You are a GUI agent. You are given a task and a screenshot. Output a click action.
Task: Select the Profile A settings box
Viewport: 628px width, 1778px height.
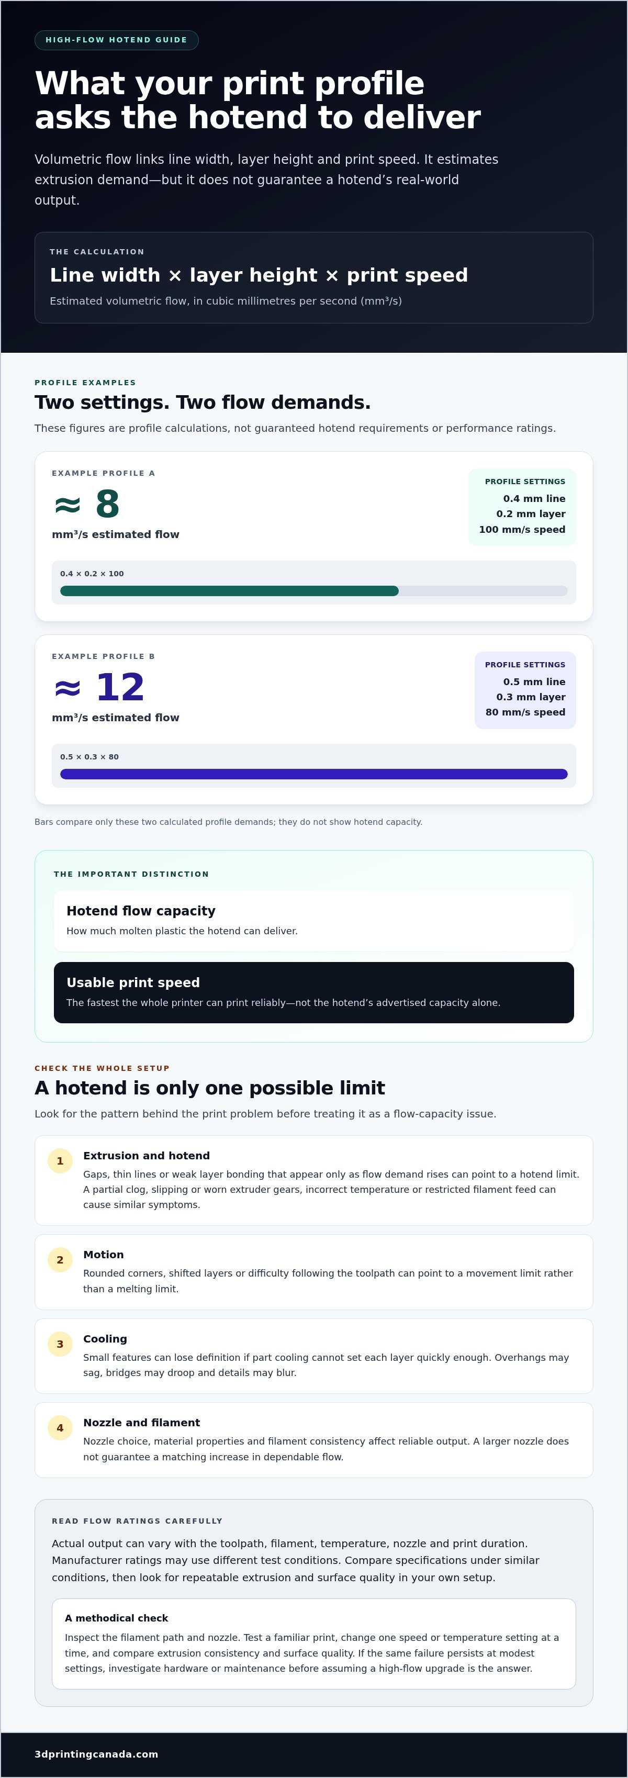coord(522,507)
